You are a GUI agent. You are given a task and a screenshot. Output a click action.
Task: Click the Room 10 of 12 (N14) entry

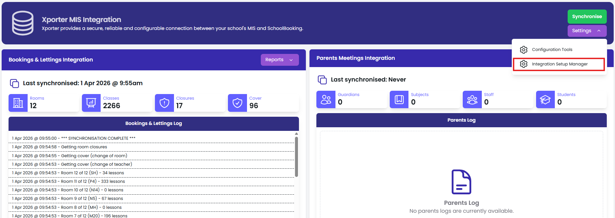point(151,190)
